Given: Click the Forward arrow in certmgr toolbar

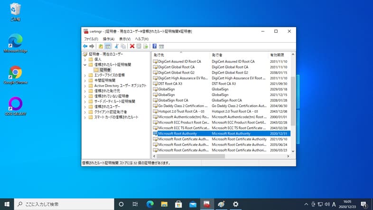Looking at the screenshot, I should pos(92,46).
